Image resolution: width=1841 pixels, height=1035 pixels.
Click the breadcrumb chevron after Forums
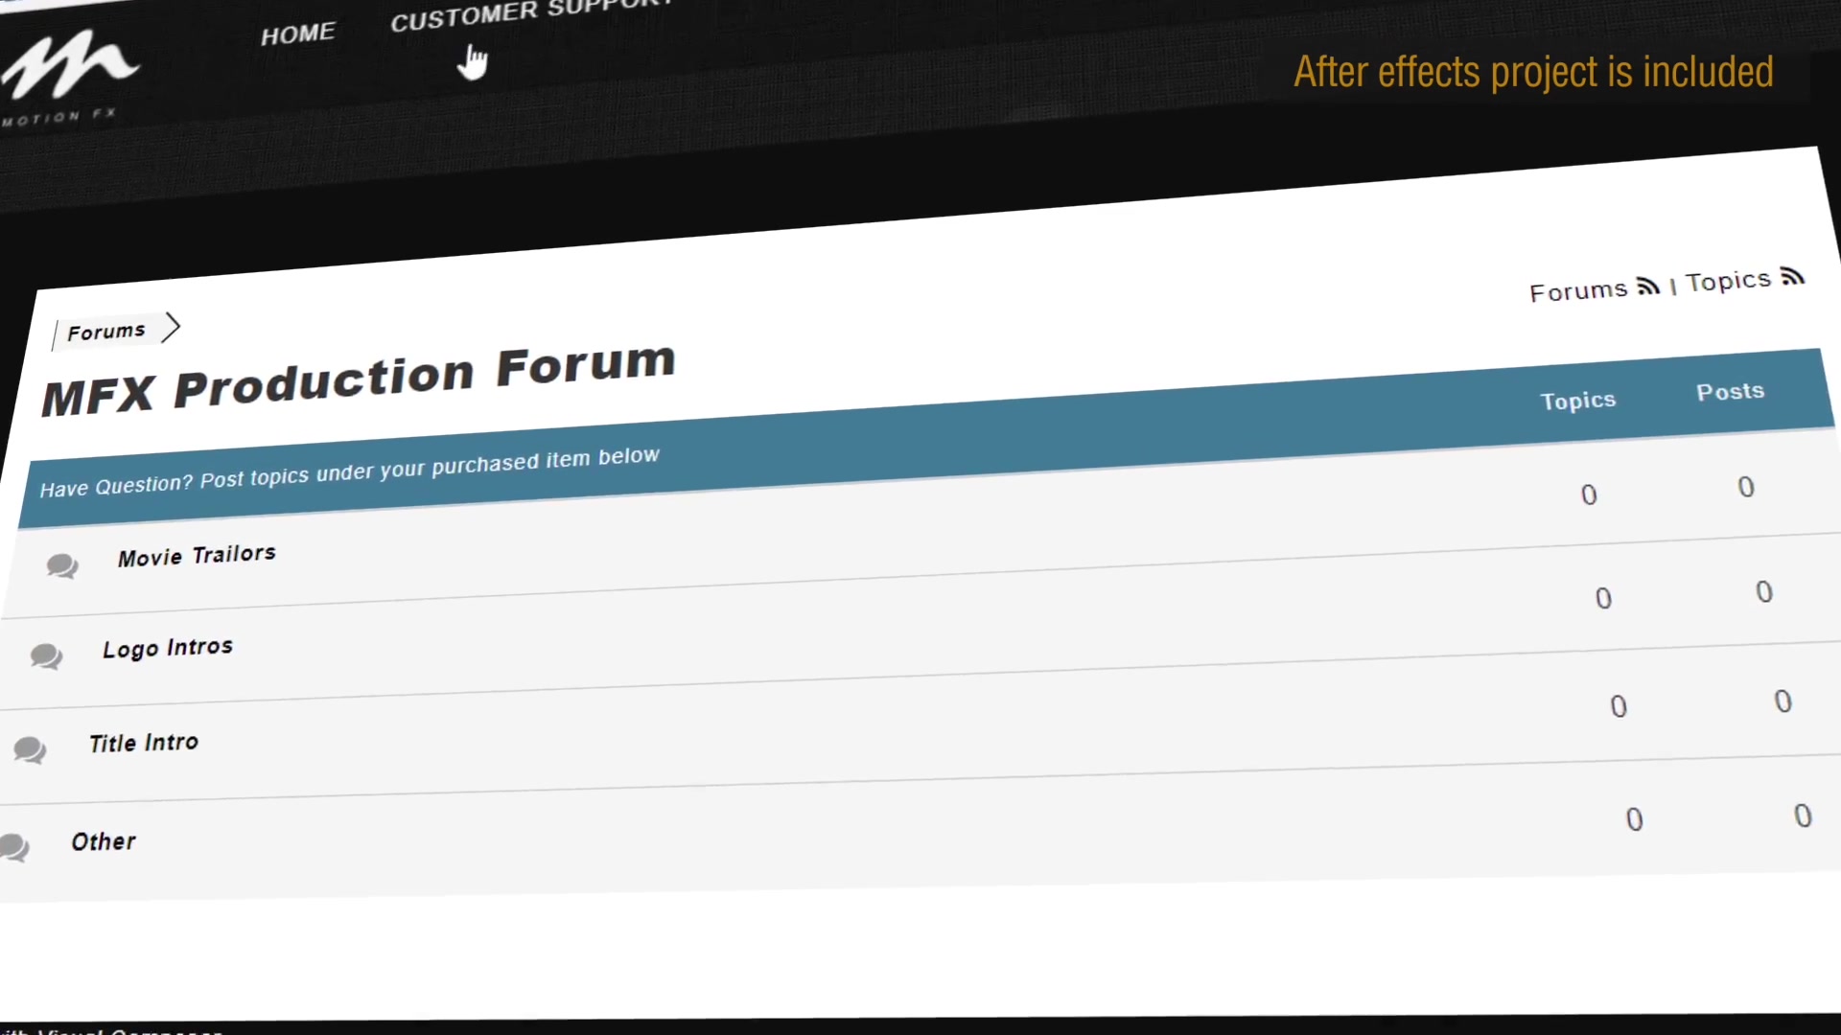point(171,327)
